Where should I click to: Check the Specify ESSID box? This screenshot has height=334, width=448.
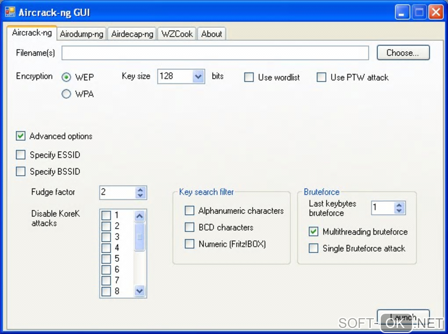pos(21,155)
